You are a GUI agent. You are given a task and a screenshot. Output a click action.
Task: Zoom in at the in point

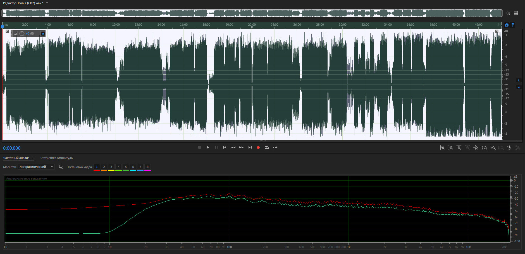pos(485,148)
